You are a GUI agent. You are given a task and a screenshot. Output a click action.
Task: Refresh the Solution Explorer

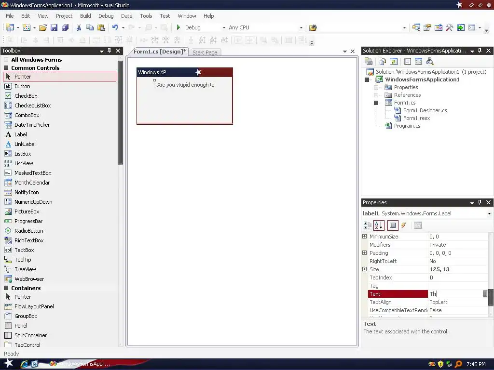tap(394, 61)
